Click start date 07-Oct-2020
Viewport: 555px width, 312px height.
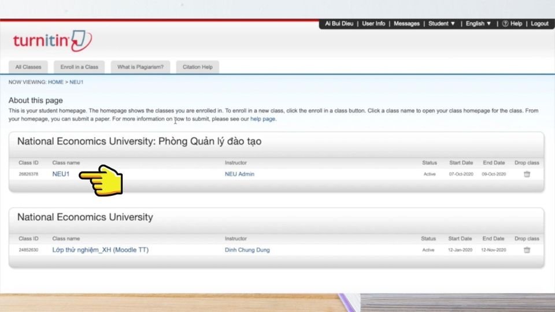tap(461, 174)
